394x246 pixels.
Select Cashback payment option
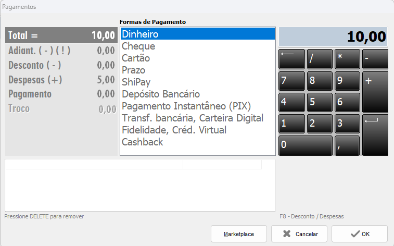(x=142, y=142)
